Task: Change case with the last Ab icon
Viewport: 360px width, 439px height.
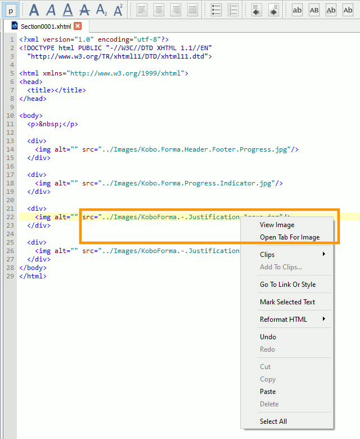Action: click(x=348, y=10)
